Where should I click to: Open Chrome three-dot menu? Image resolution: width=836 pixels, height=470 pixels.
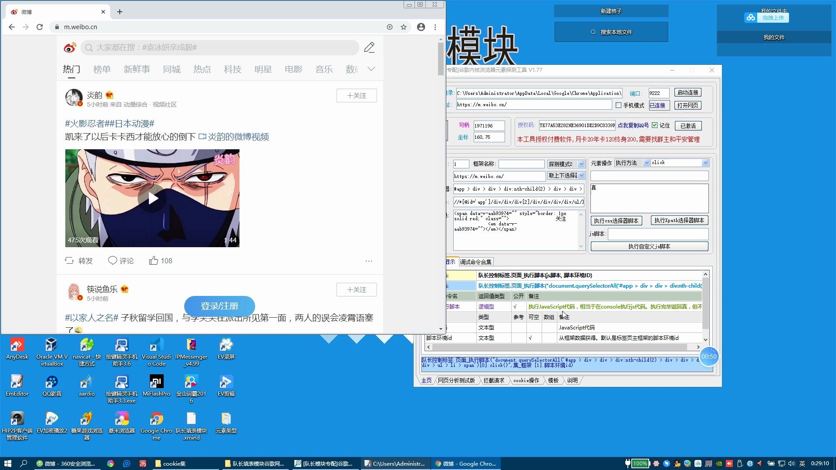click(x=435, y=27)
